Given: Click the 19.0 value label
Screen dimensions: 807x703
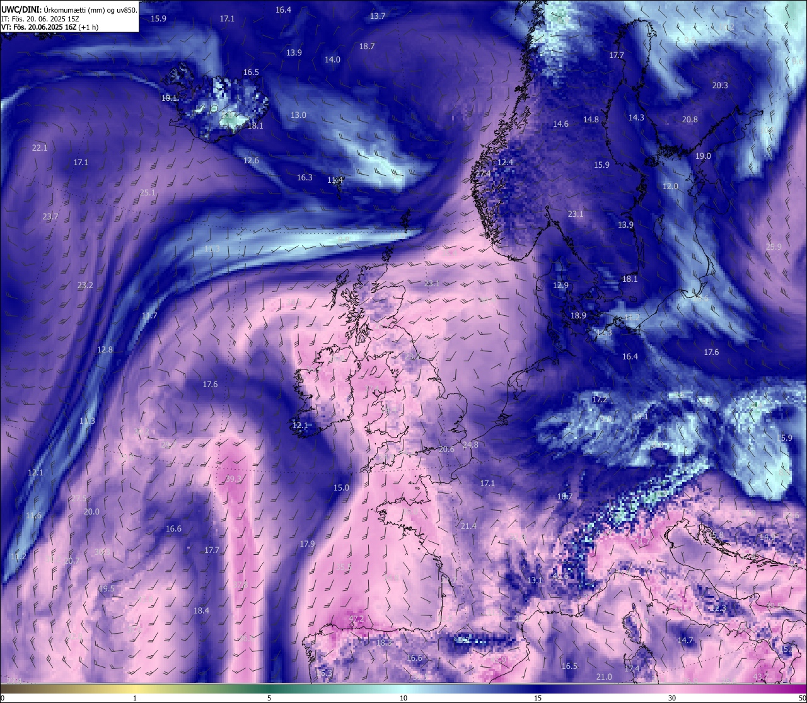Looking at the screenshot, I should coord(703,156).
